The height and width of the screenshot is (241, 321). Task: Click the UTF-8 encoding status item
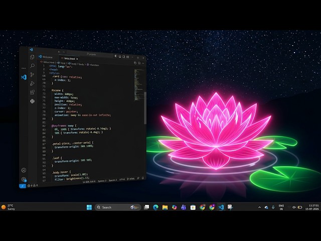click(122, 179)
